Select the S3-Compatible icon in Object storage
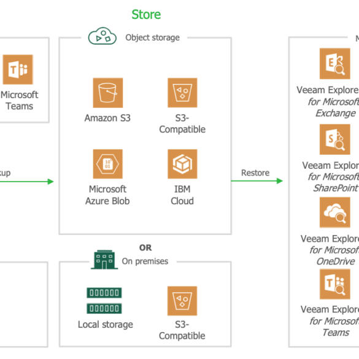Screen dimensions: 359x359 tap(182, 93)
